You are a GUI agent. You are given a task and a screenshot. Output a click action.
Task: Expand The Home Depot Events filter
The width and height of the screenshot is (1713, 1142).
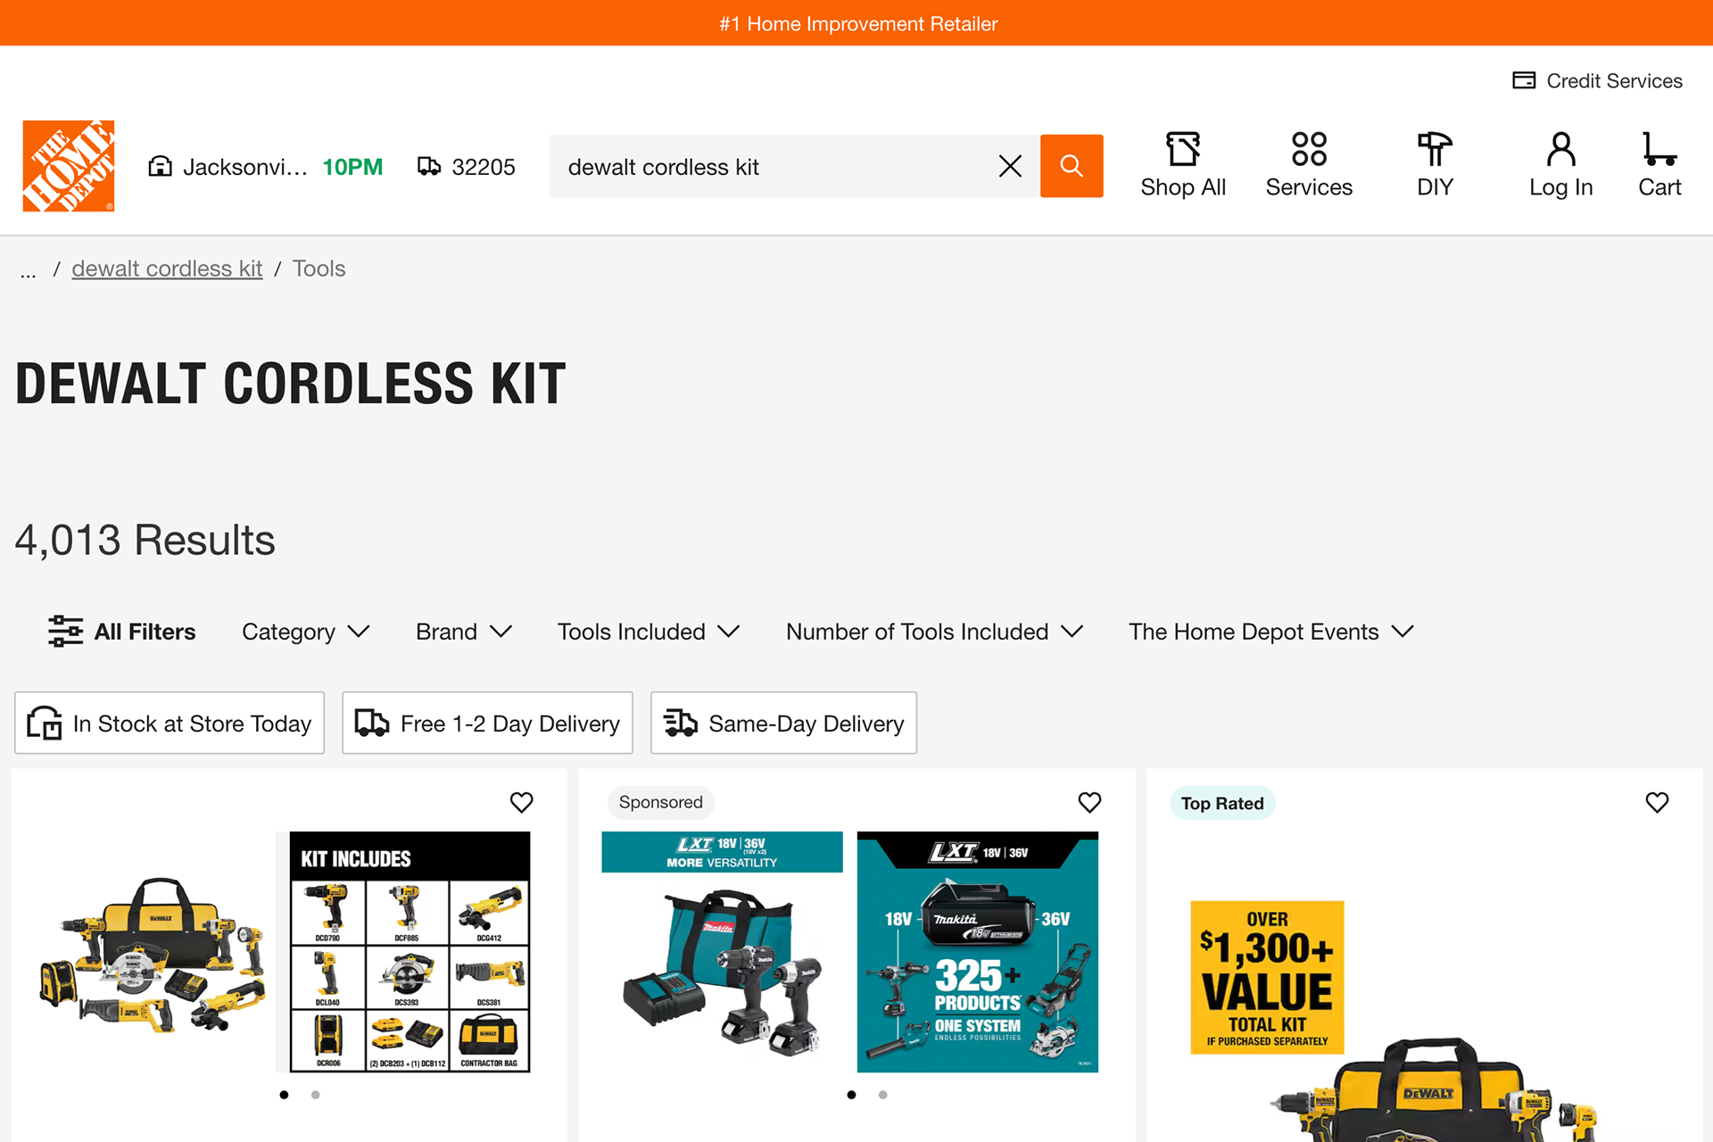click(1271, 632)
